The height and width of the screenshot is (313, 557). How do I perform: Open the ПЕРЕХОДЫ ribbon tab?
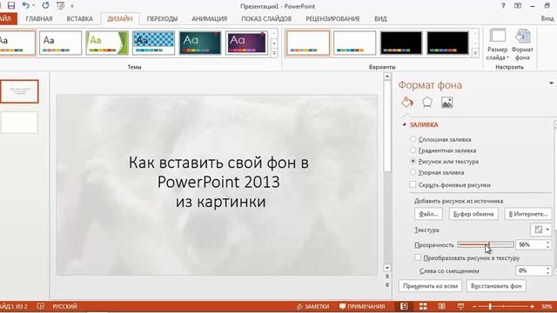pyautogui.click(x=162, y=19)
